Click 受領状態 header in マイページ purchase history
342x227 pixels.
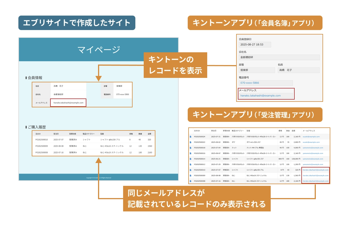tap(72, 134)
